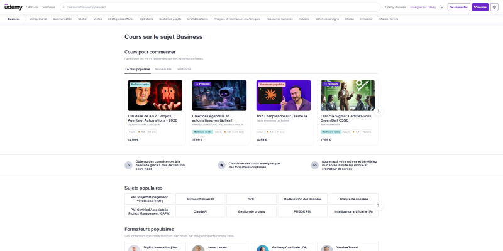Open Digital Innovation | Les trainer card
The image size is (503, 251).
point(155,247)
